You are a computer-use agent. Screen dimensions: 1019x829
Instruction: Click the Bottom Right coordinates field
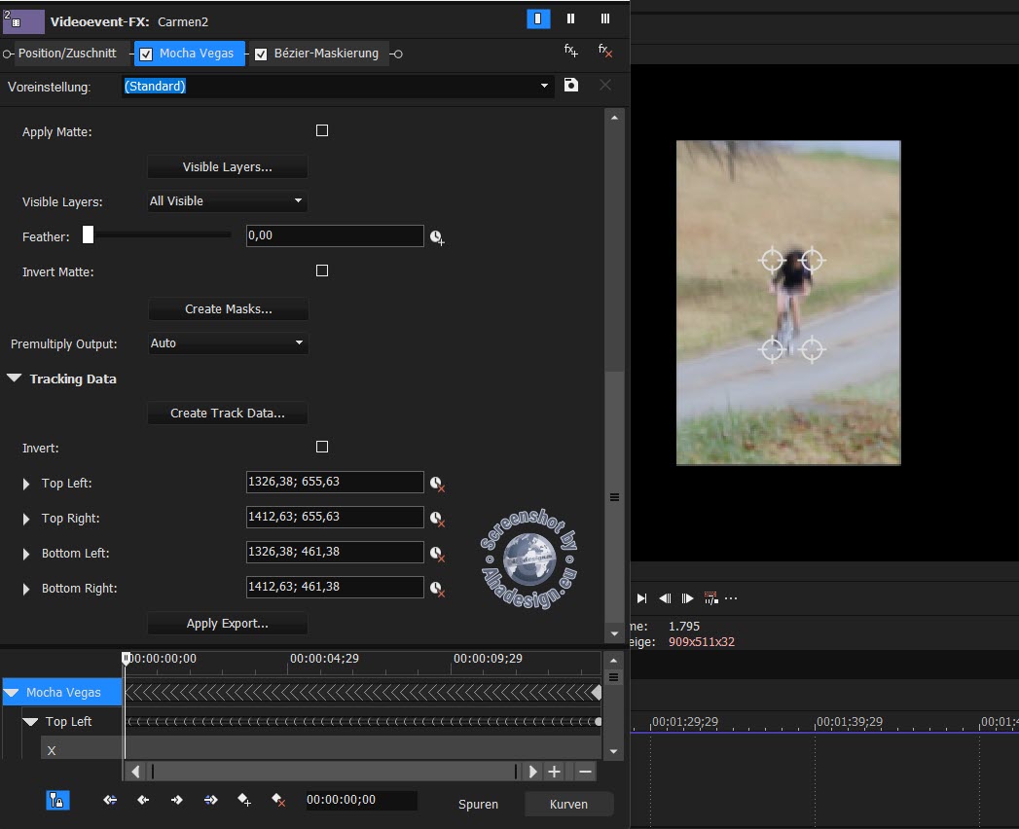pos(335,588)
